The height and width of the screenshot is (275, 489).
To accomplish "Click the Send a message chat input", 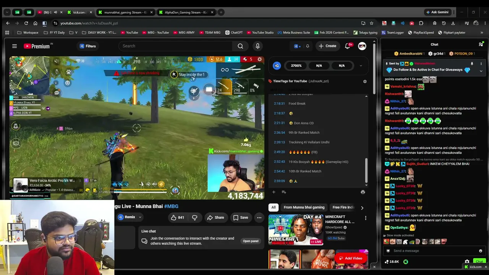I will tap(435, 251).
